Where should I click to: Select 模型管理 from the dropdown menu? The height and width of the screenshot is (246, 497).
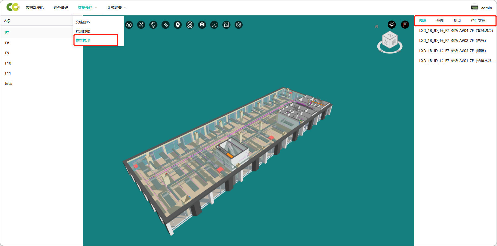83,40
